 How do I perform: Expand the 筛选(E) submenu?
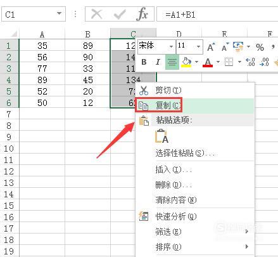point(246,232)
